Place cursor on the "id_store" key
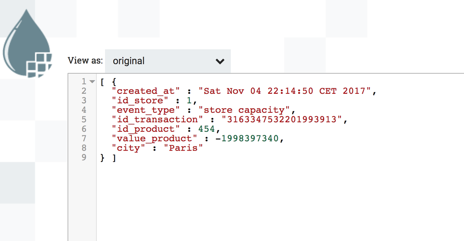 pos(138,100)
